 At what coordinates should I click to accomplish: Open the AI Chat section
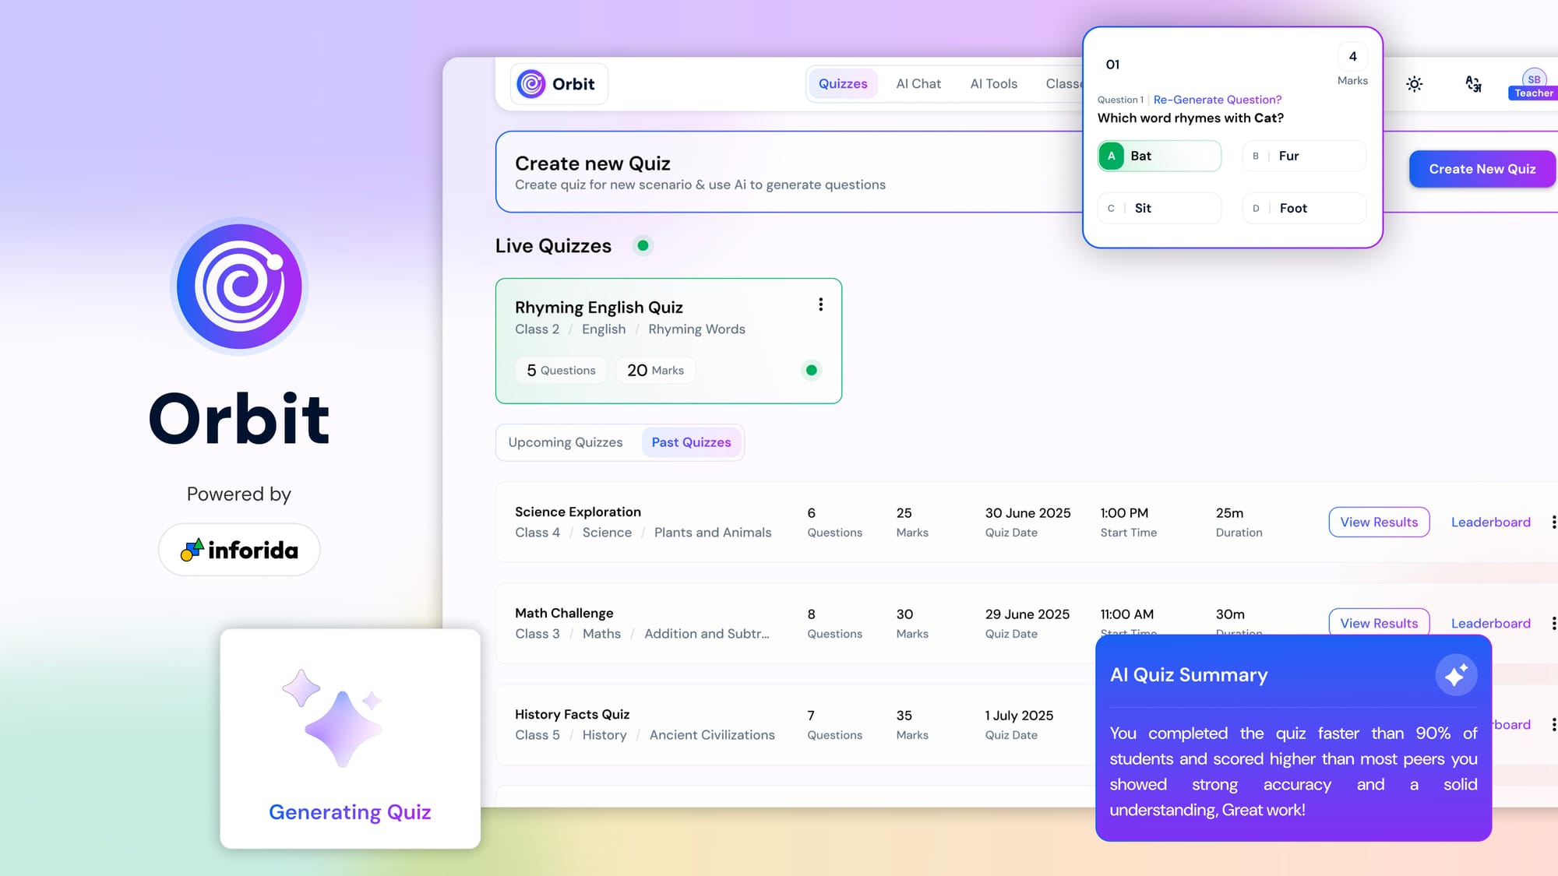918,83
